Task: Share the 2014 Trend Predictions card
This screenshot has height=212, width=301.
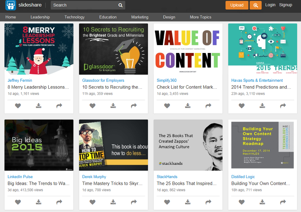Action: [283, 106]
